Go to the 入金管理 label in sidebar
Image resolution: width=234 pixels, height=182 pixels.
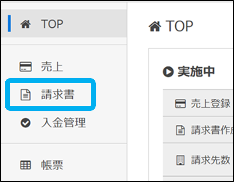click(x=63, y=123)
